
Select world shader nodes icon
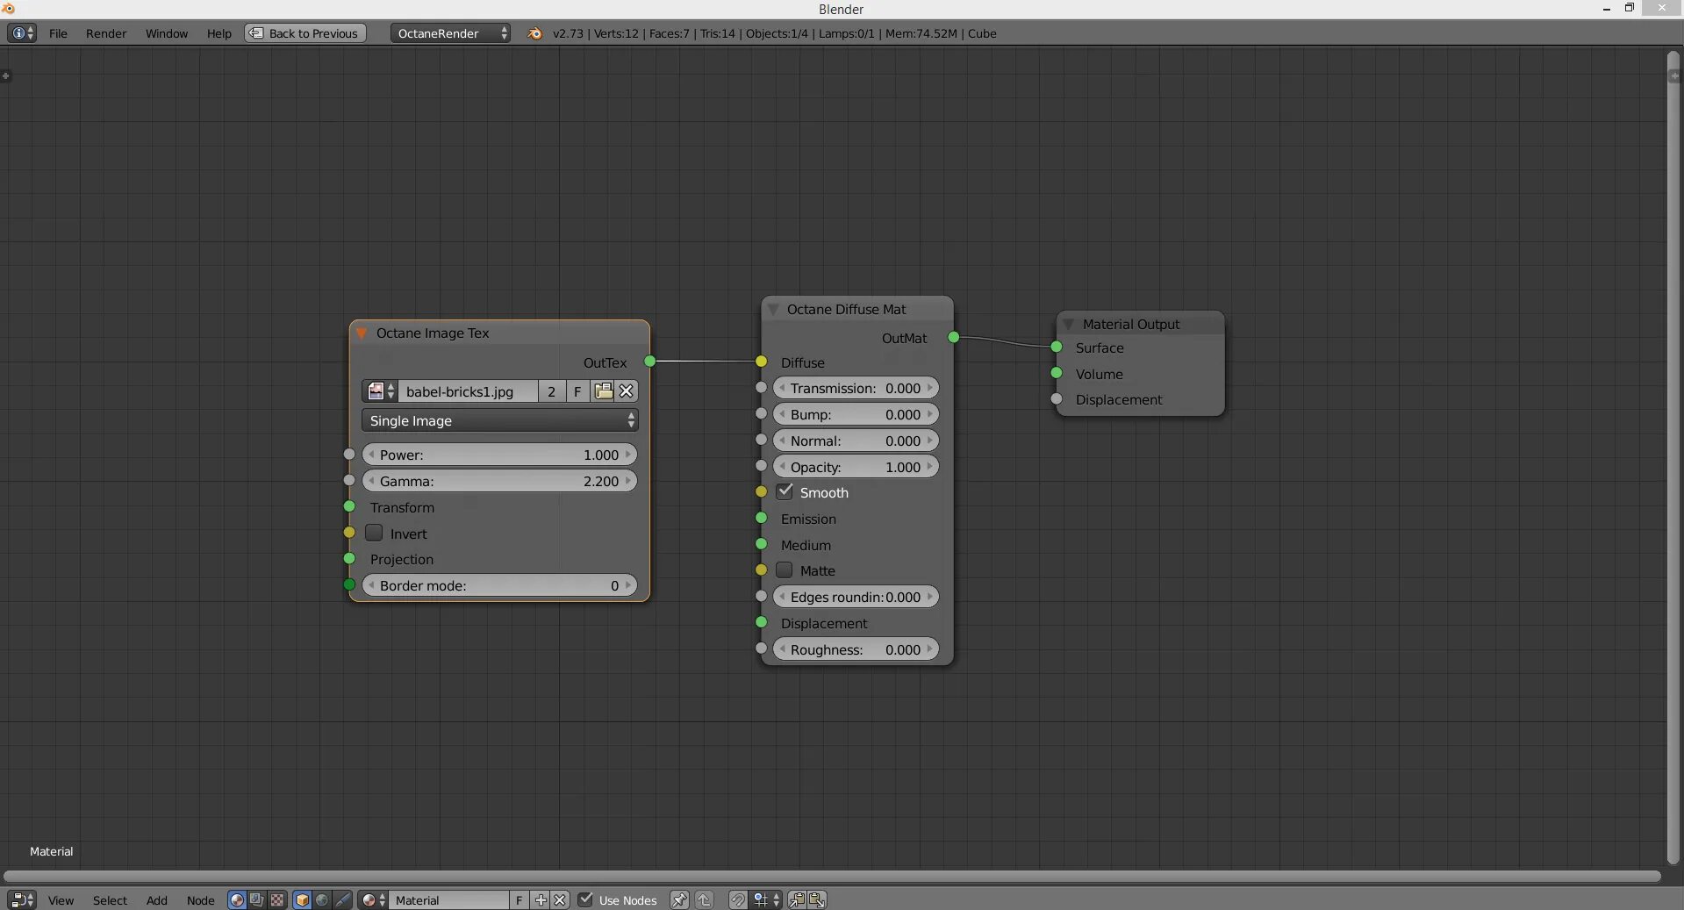tap(322, 899)
